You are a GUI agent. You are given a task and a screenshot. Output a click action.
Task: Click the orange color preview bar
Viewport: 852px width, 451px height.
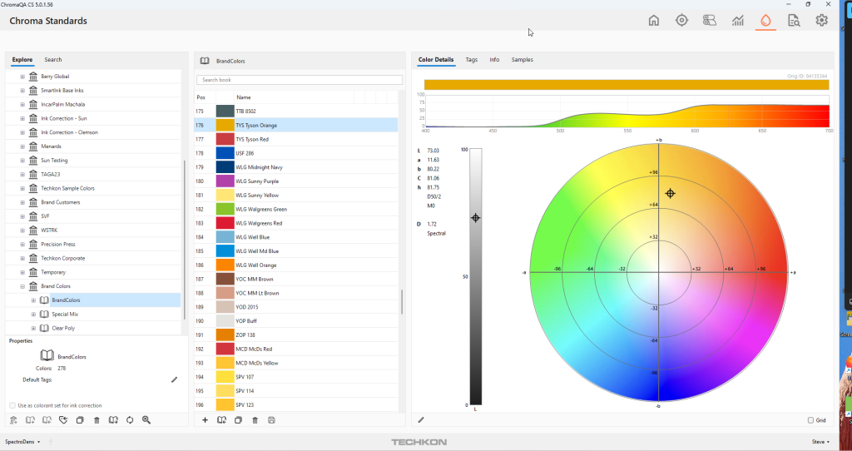[x=627, y=85]
